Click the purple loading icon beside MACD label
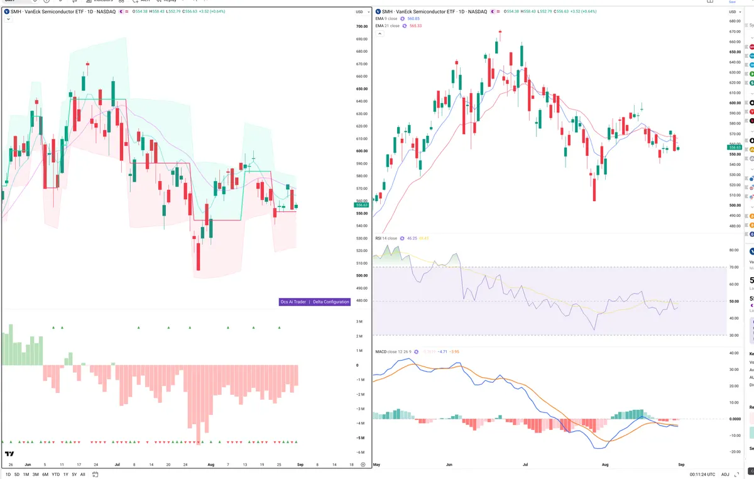This screenshot has width=754, height=479. (417, 351)
